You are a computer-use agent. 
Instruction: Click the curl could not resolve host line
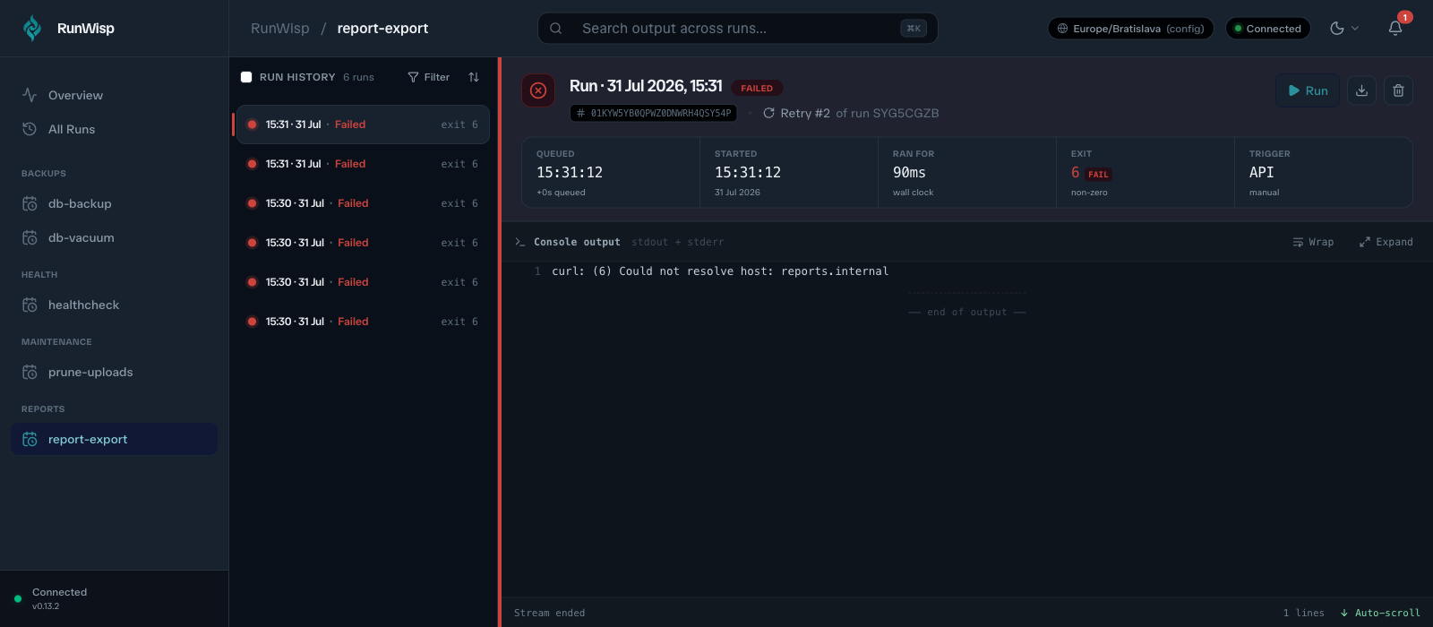(x=720, y=271)
